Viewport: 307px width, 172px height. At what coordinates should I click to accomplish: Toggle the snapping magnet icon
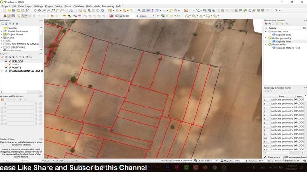click(x=111, y=16)
